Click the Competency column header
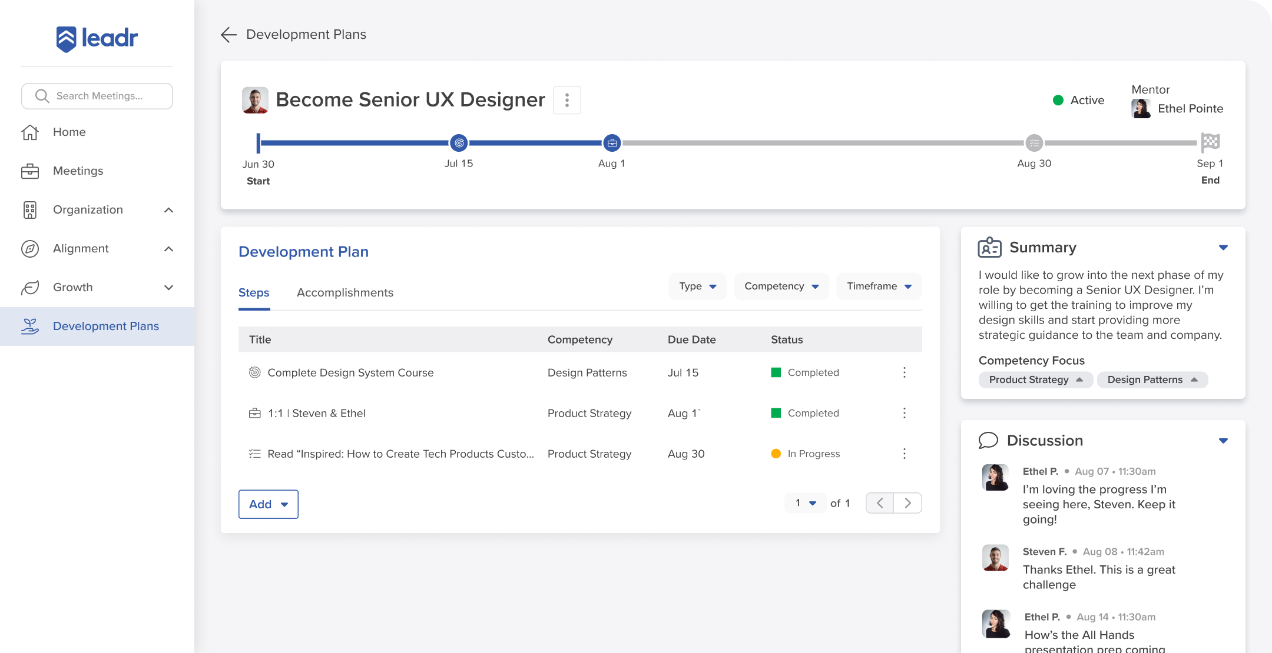The width and height of the screenshot is (1272, 653). 580,339
